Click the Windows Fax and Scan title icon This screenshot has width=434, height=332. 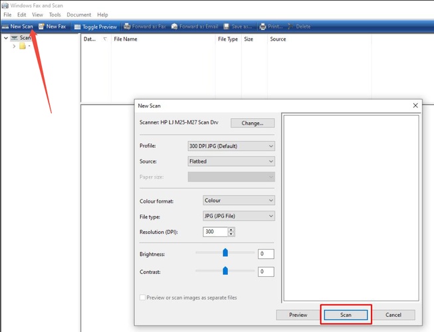5,5
